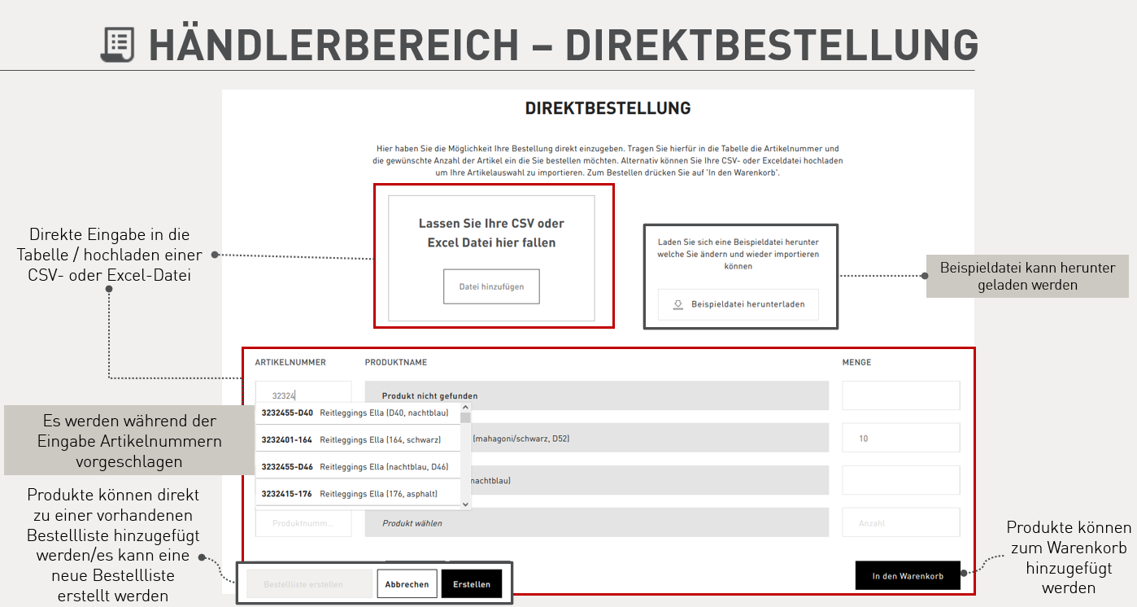Click the Beispieldatei herunterladen button
The height and width of the screenshot is (607, 1137).
tap(738, 304)
